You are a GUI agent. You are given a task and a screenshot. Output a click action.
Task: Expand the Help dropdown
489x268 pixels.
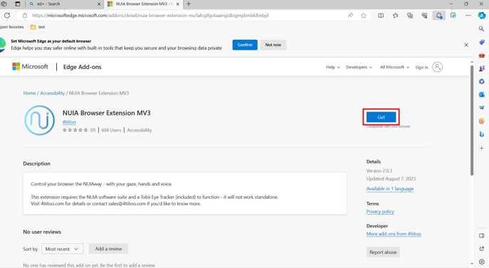pyautogui.click(x=332, y=67)
